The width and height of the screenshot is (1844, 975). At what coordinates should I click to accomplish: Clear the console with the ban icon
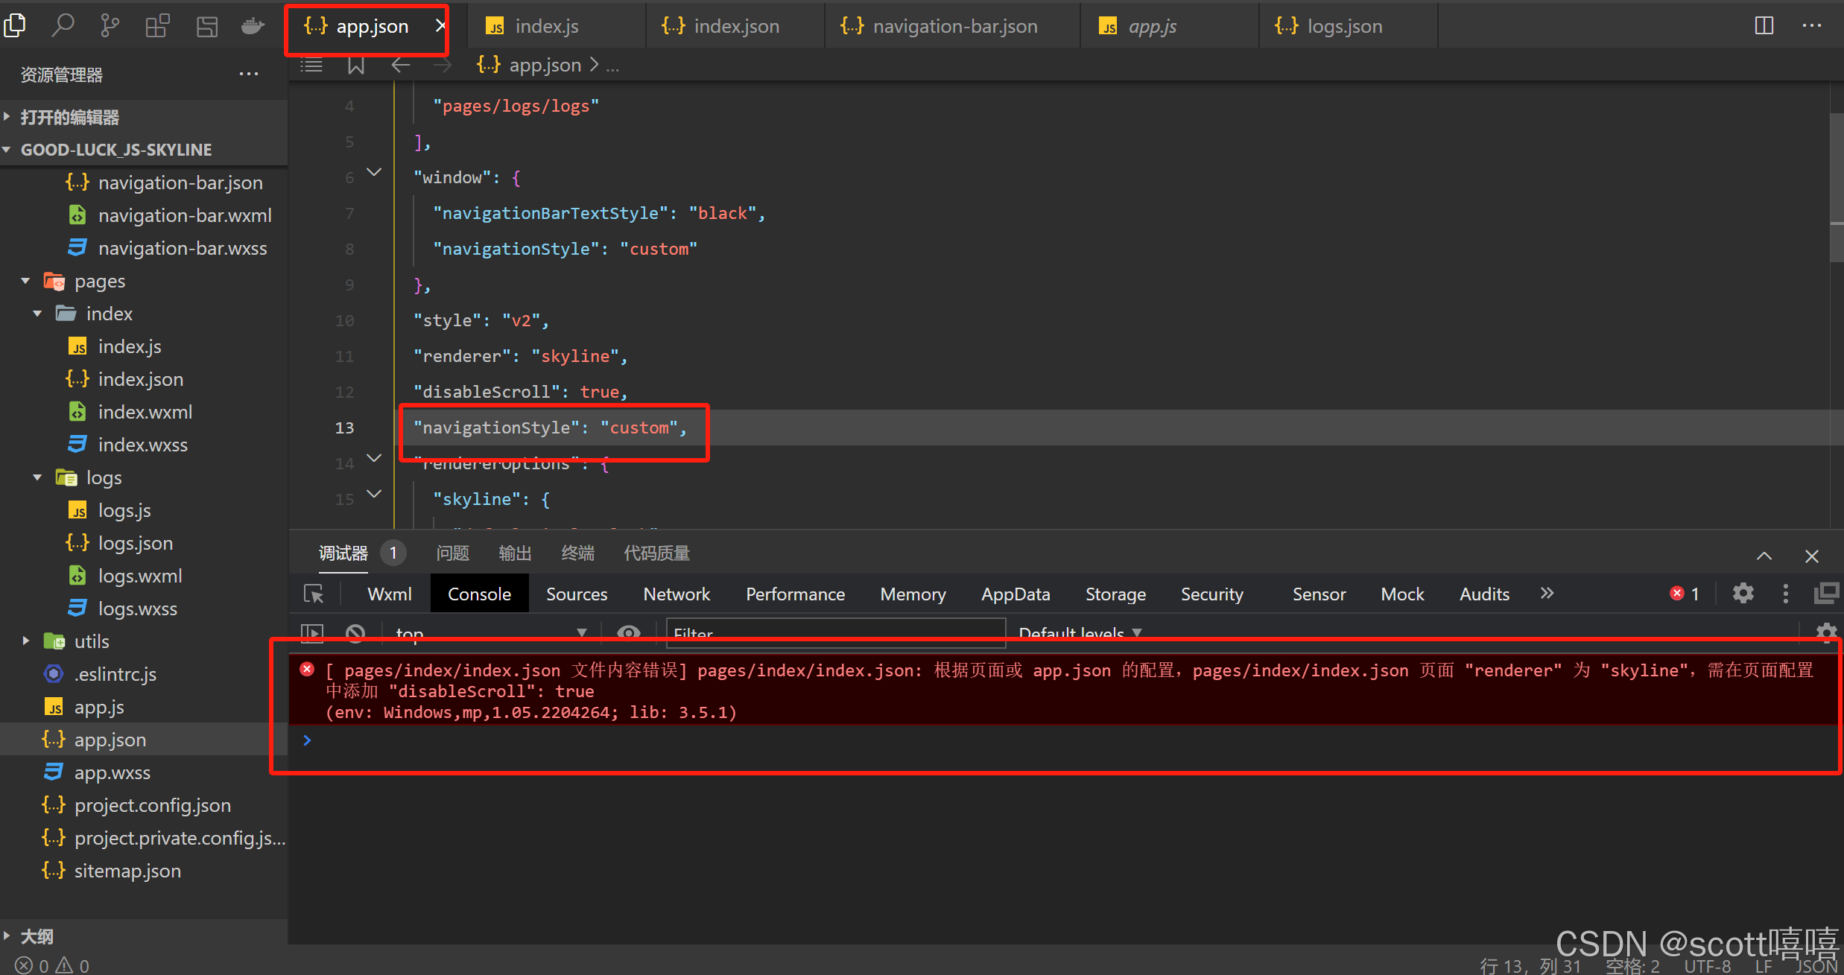point(355,633)
